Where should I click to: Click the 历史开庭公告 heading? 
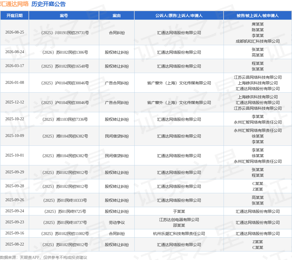(48, 4)
